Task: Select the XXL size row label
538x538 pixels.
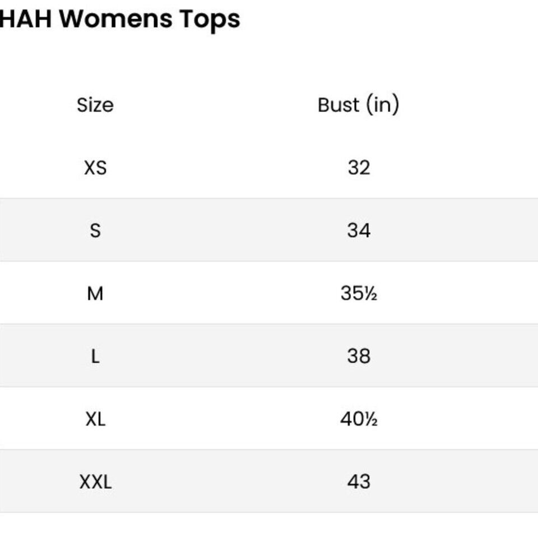Action: pyautogui.click(x=95, y=482)
